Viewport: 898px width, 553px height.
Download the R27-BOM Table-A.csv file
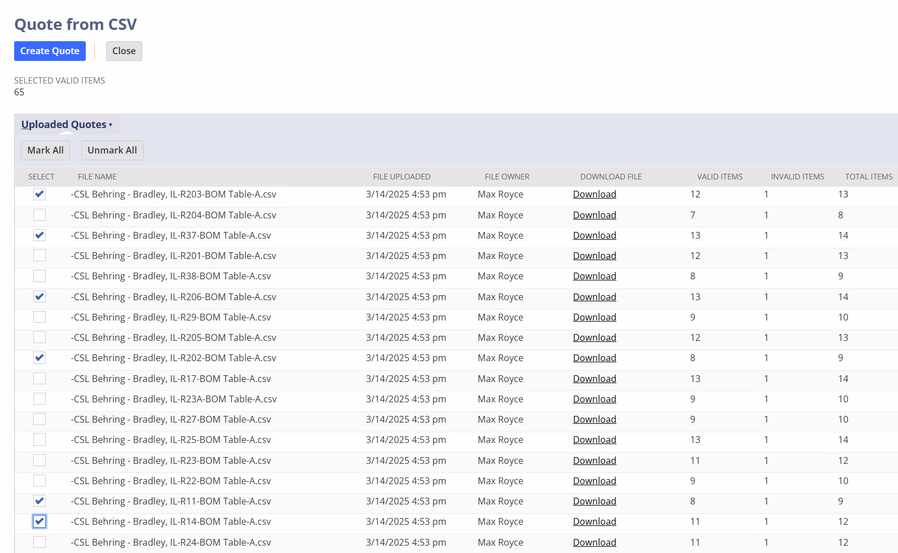click(x=594, y=419)
